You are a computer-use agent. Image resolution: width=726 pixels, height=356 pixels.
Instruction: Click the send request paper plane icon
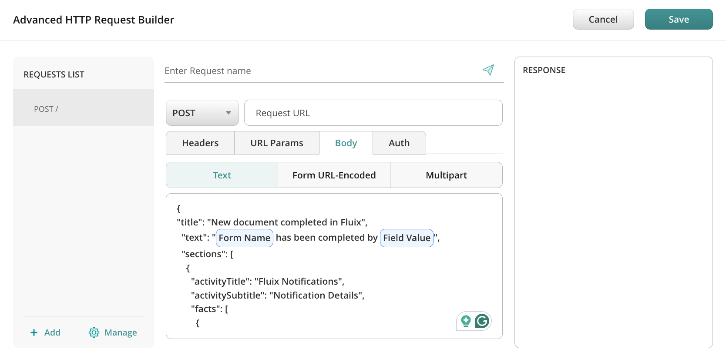pos(488,70)
